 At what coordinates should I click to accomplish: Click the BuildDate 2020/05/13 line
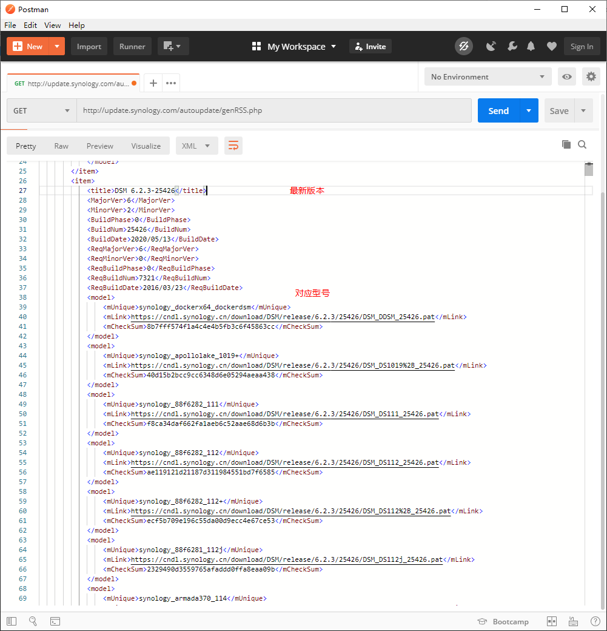tap(153, 239)
